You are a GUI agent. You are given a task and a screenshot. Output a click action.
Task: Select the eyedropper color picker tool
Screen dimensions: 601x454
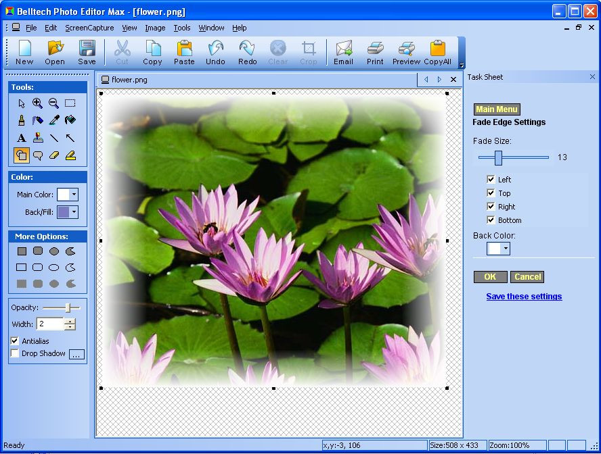54,120
